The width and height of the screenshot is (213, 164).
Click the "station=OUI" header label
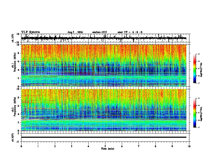(100, 32)
